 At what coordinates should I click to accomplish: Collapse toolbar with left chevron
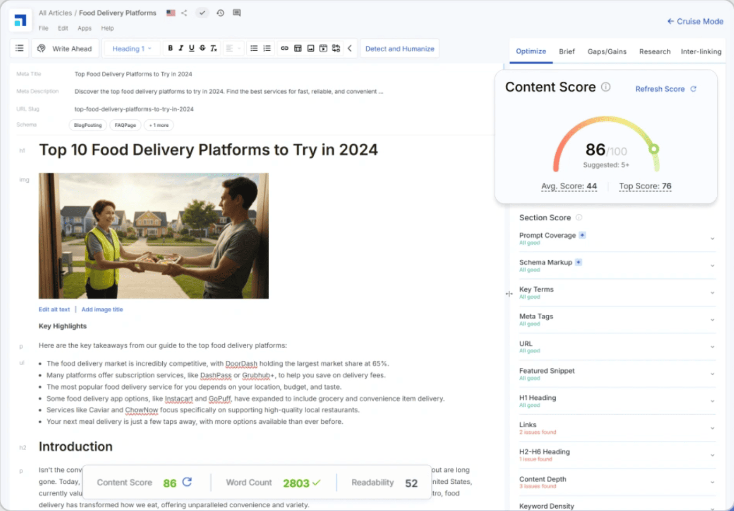(350, 49)
